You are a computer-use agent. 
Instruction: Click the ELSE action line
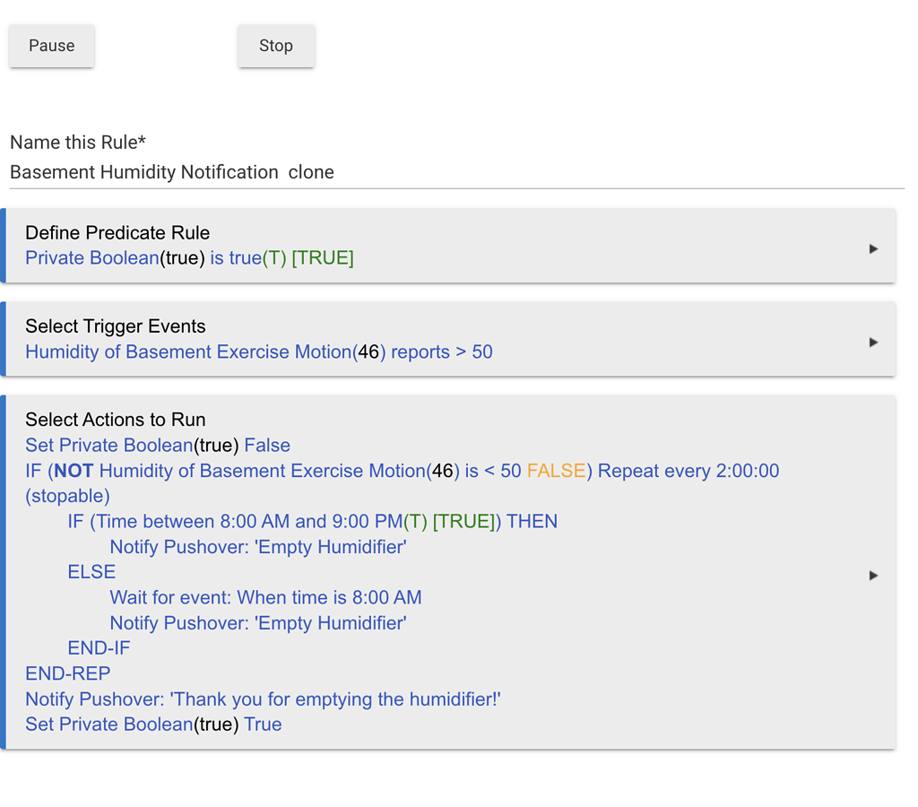point(91,572)
